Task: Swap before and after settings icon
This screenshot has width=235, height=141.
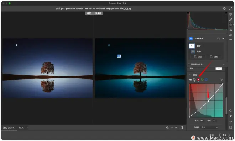Action: coord(172,128)
